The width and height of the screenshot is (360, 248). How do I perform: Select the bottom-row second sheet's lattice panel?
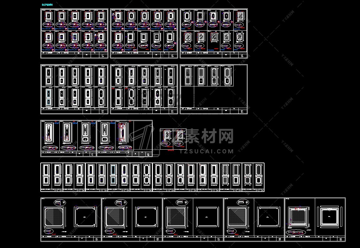pos(115,217)
